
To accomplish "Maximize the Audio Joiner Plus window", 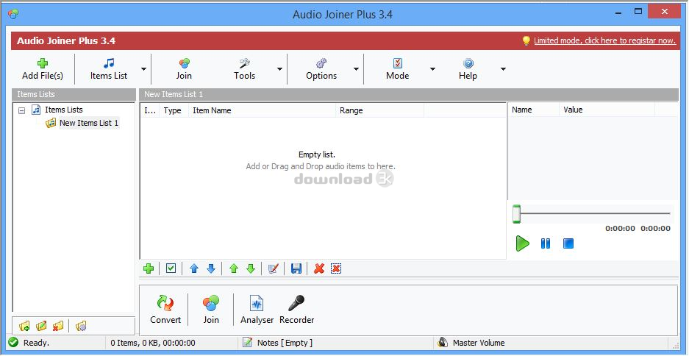I will pos(638,12).
